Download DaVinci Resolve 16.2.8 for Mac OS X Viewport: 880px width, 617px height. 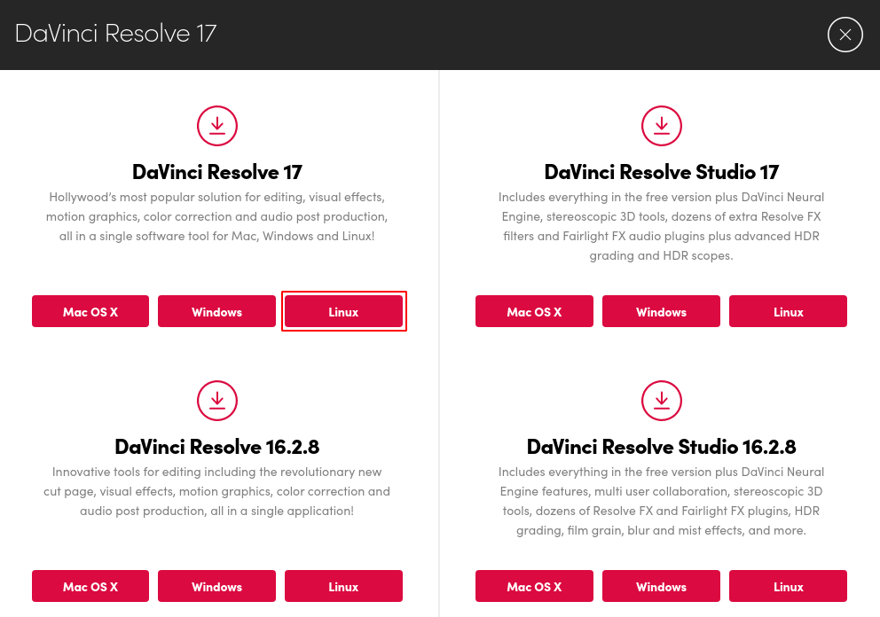pos(90,586)
